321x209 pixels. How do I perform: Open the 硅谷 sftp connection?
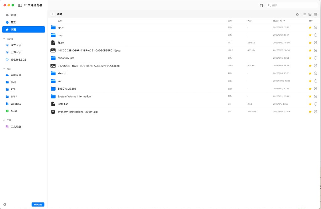point(16,45)
